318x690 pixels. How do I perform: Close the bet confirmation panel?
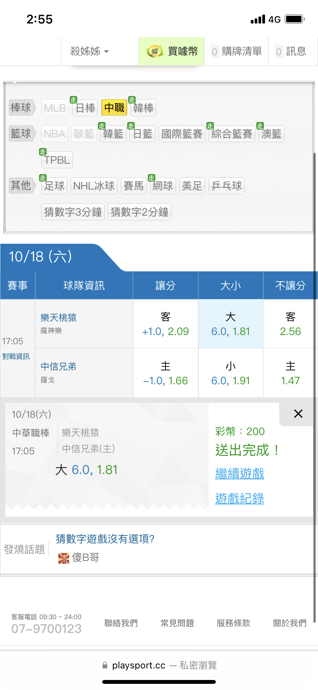pyautogui.click(x=298, y=414)
